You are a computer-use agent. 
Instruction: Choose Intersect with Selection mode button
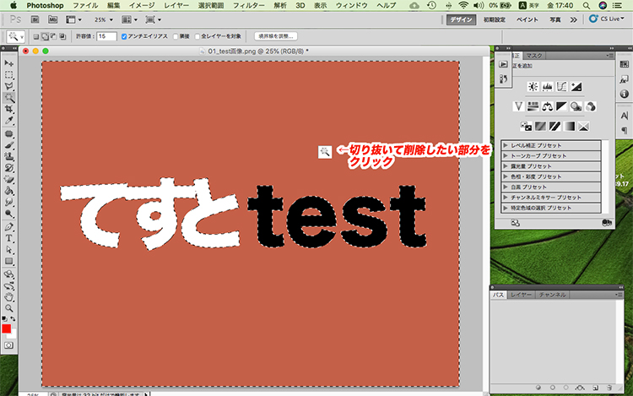[x=62, y=36]
